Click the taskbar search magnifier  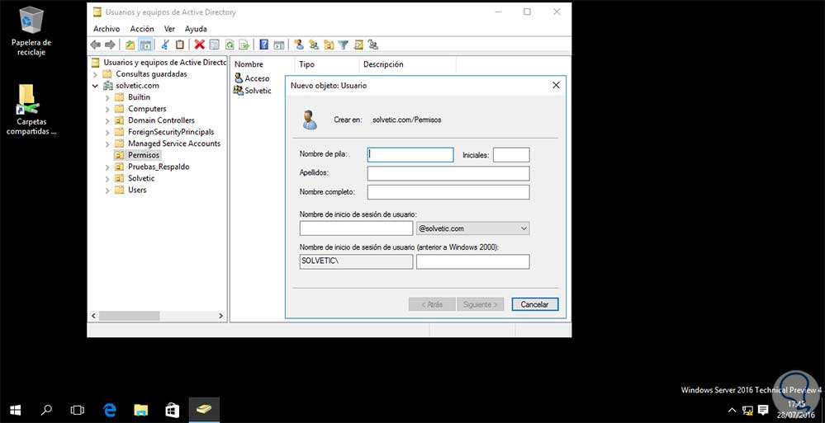pos(46,409)
